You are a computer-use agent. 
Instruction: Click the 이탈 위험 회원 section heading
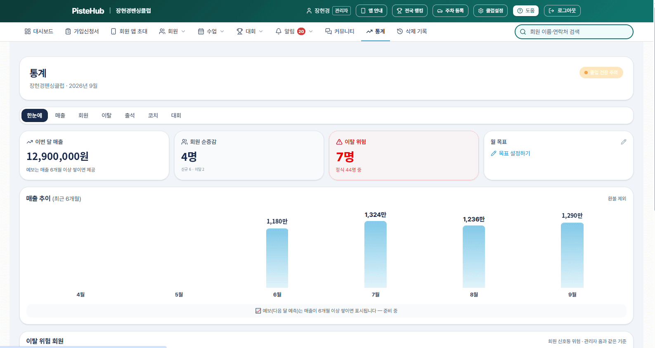[x=45, y=341]
